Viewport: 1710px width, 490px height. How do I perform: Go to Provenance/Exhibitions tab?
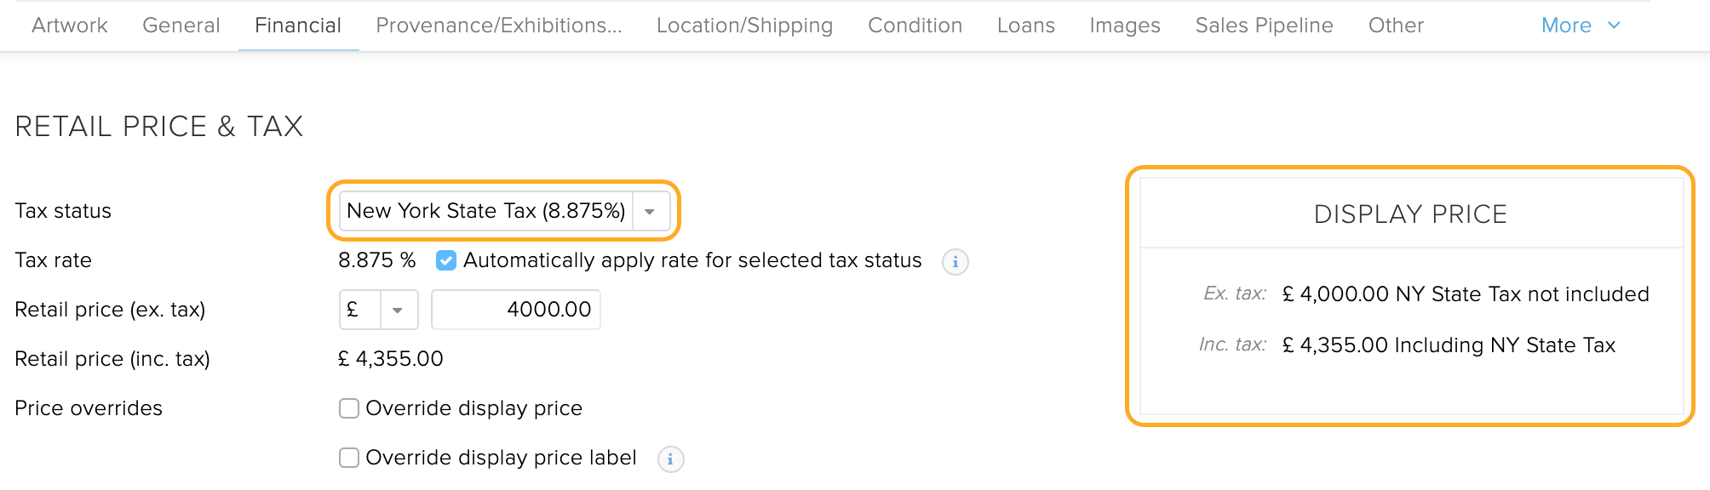point(499,26)
